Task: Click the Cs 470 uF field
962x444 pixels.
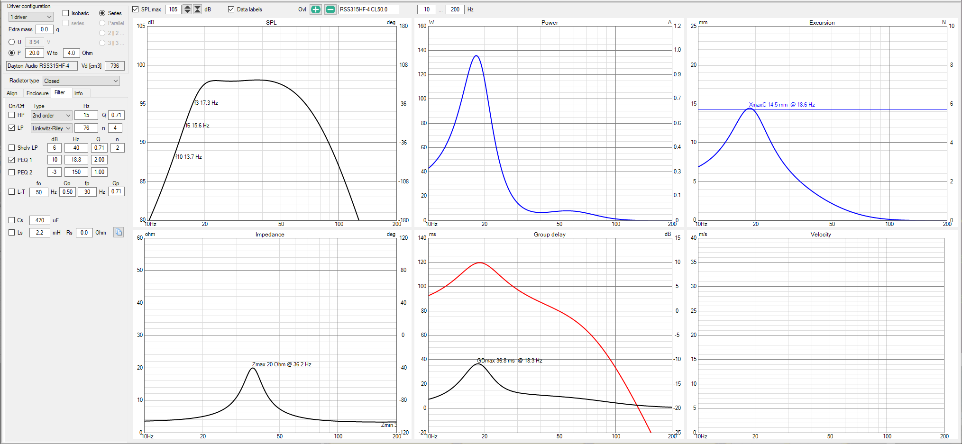Action: (x=40, y=220)
